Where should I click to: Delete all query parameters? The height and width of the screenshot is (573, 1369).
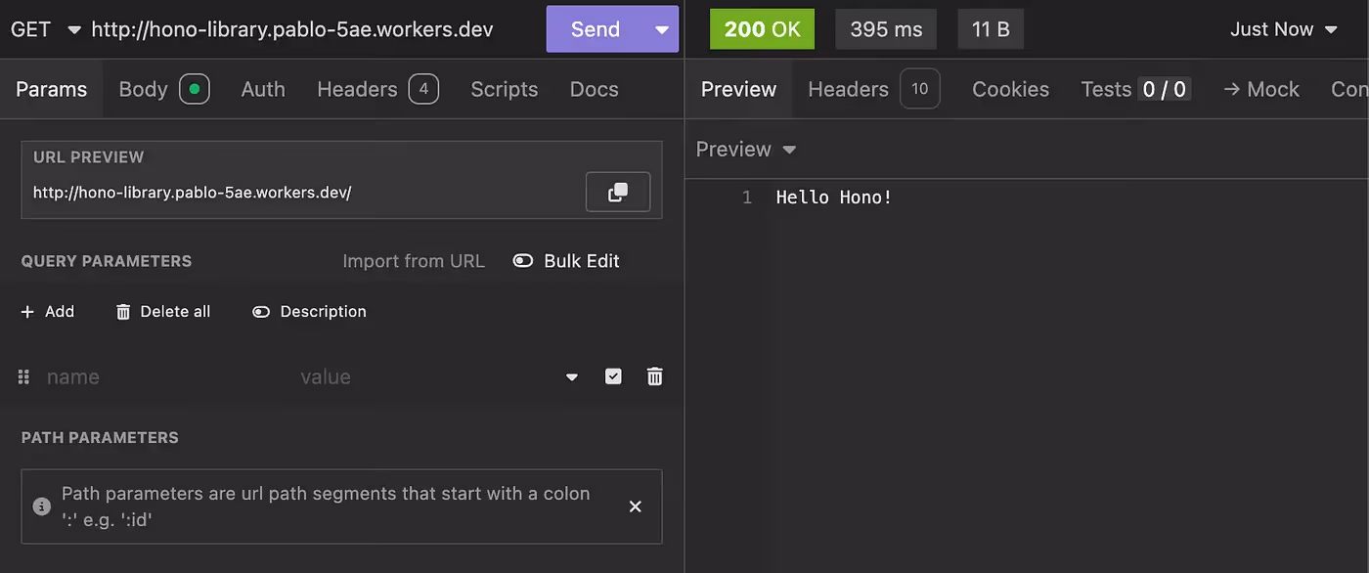162,312
